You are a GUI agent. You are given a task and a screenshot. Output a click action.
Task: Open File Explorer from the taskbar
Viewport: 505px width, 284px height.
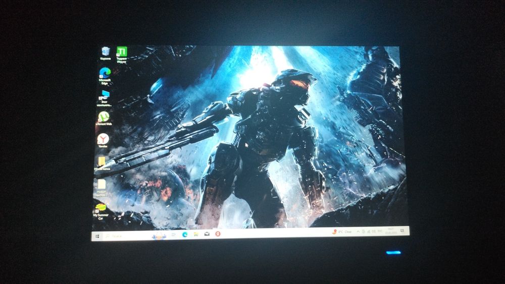tap(196, 234)
